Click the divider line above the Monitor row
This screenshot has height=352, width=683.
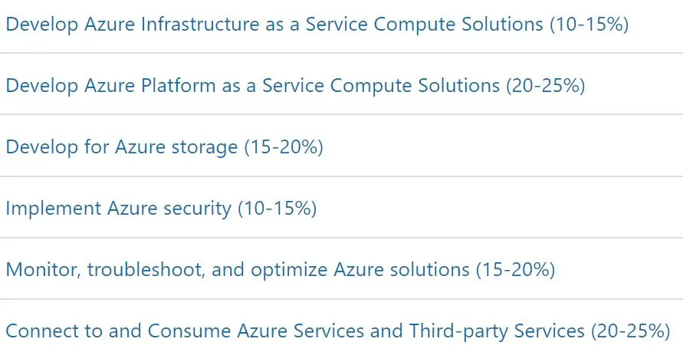[x=342, y=238]
